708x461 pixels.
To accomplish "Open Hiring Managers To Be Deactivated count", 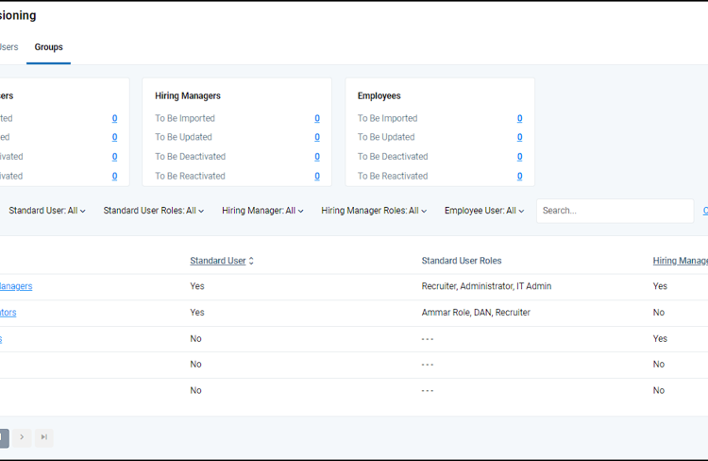I will pyautogui.click(x=317, y=157).
